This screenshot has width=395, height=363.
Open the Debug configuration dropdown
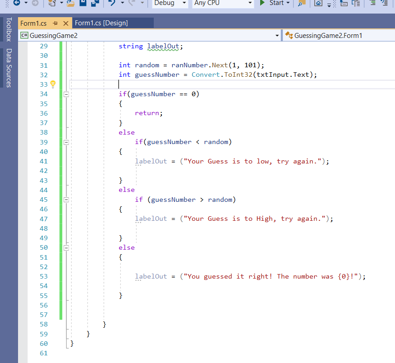(170, 3)
